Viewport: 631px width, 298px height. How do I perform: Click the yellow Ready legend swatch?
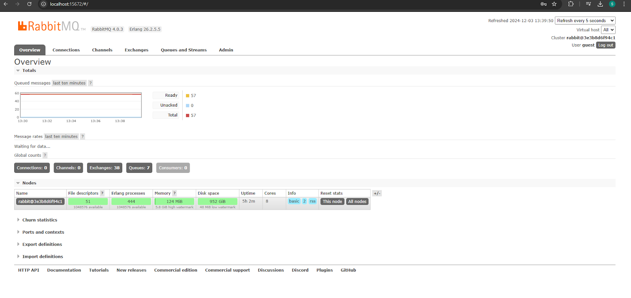[x=187, y=96]
